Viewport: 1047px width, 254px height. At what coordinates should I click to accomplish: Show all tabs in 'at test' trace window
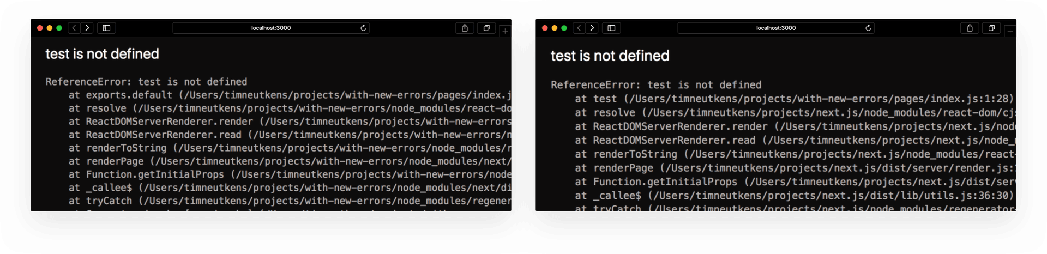click(991, 28)
